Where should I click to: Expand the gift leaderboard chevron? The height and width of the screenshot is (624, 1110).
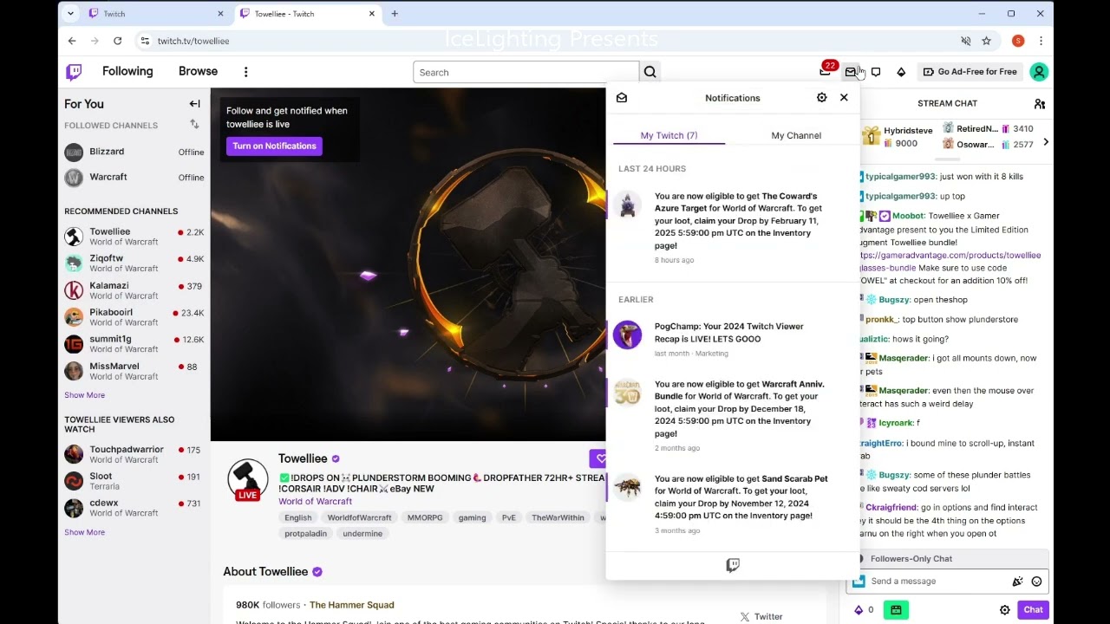1045,142
